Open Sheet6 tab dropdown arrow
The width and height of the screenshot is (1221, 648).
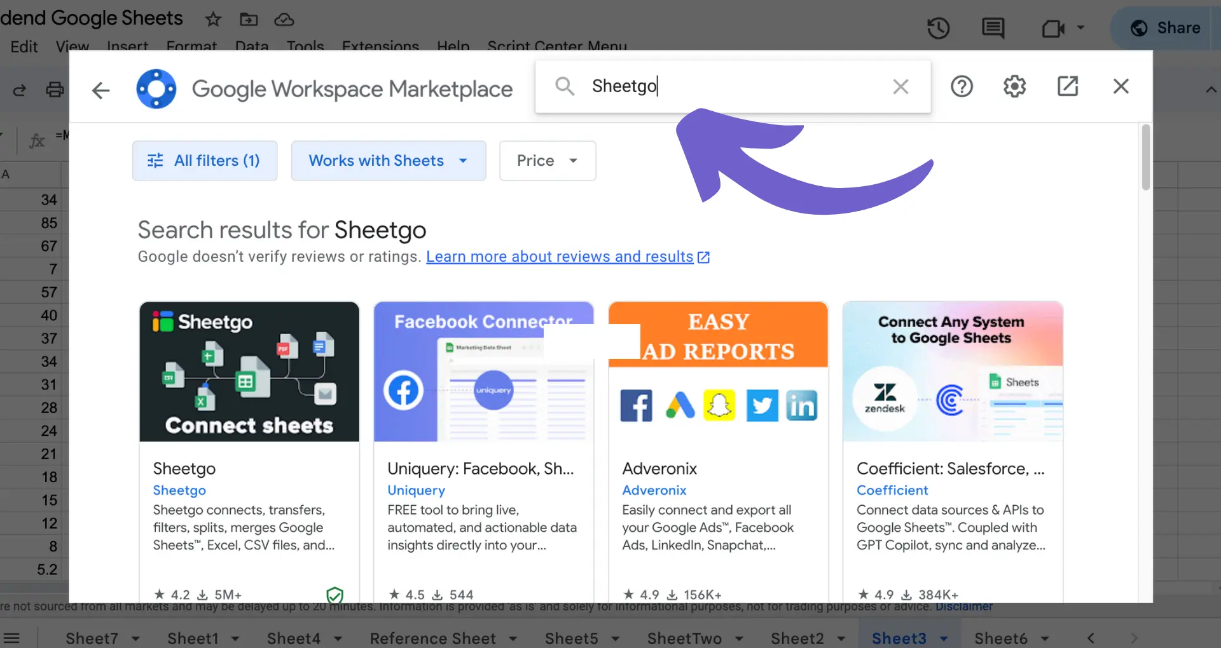coord(1044,638)
